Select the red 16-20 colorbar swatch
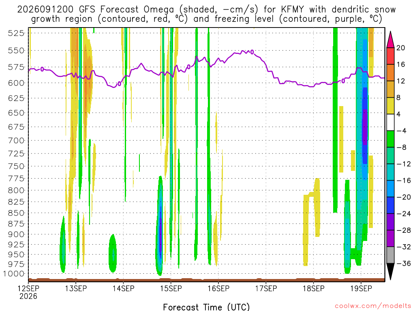 [390, 56]
